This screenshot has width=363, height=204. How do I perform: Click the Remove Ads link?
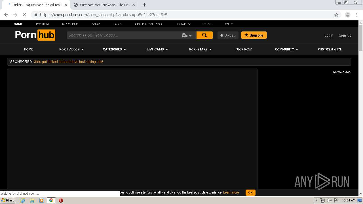[x=342, y=72]
